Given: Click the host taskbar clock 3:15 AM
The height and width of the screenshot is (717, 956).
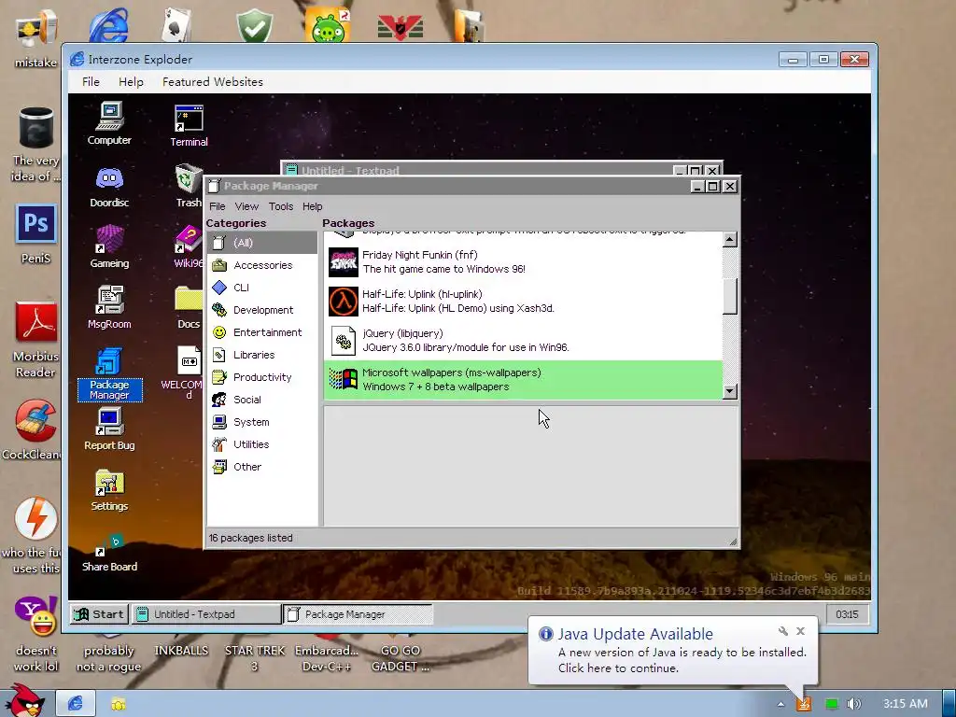Looking at the screenshot, I should click(906, 704).
